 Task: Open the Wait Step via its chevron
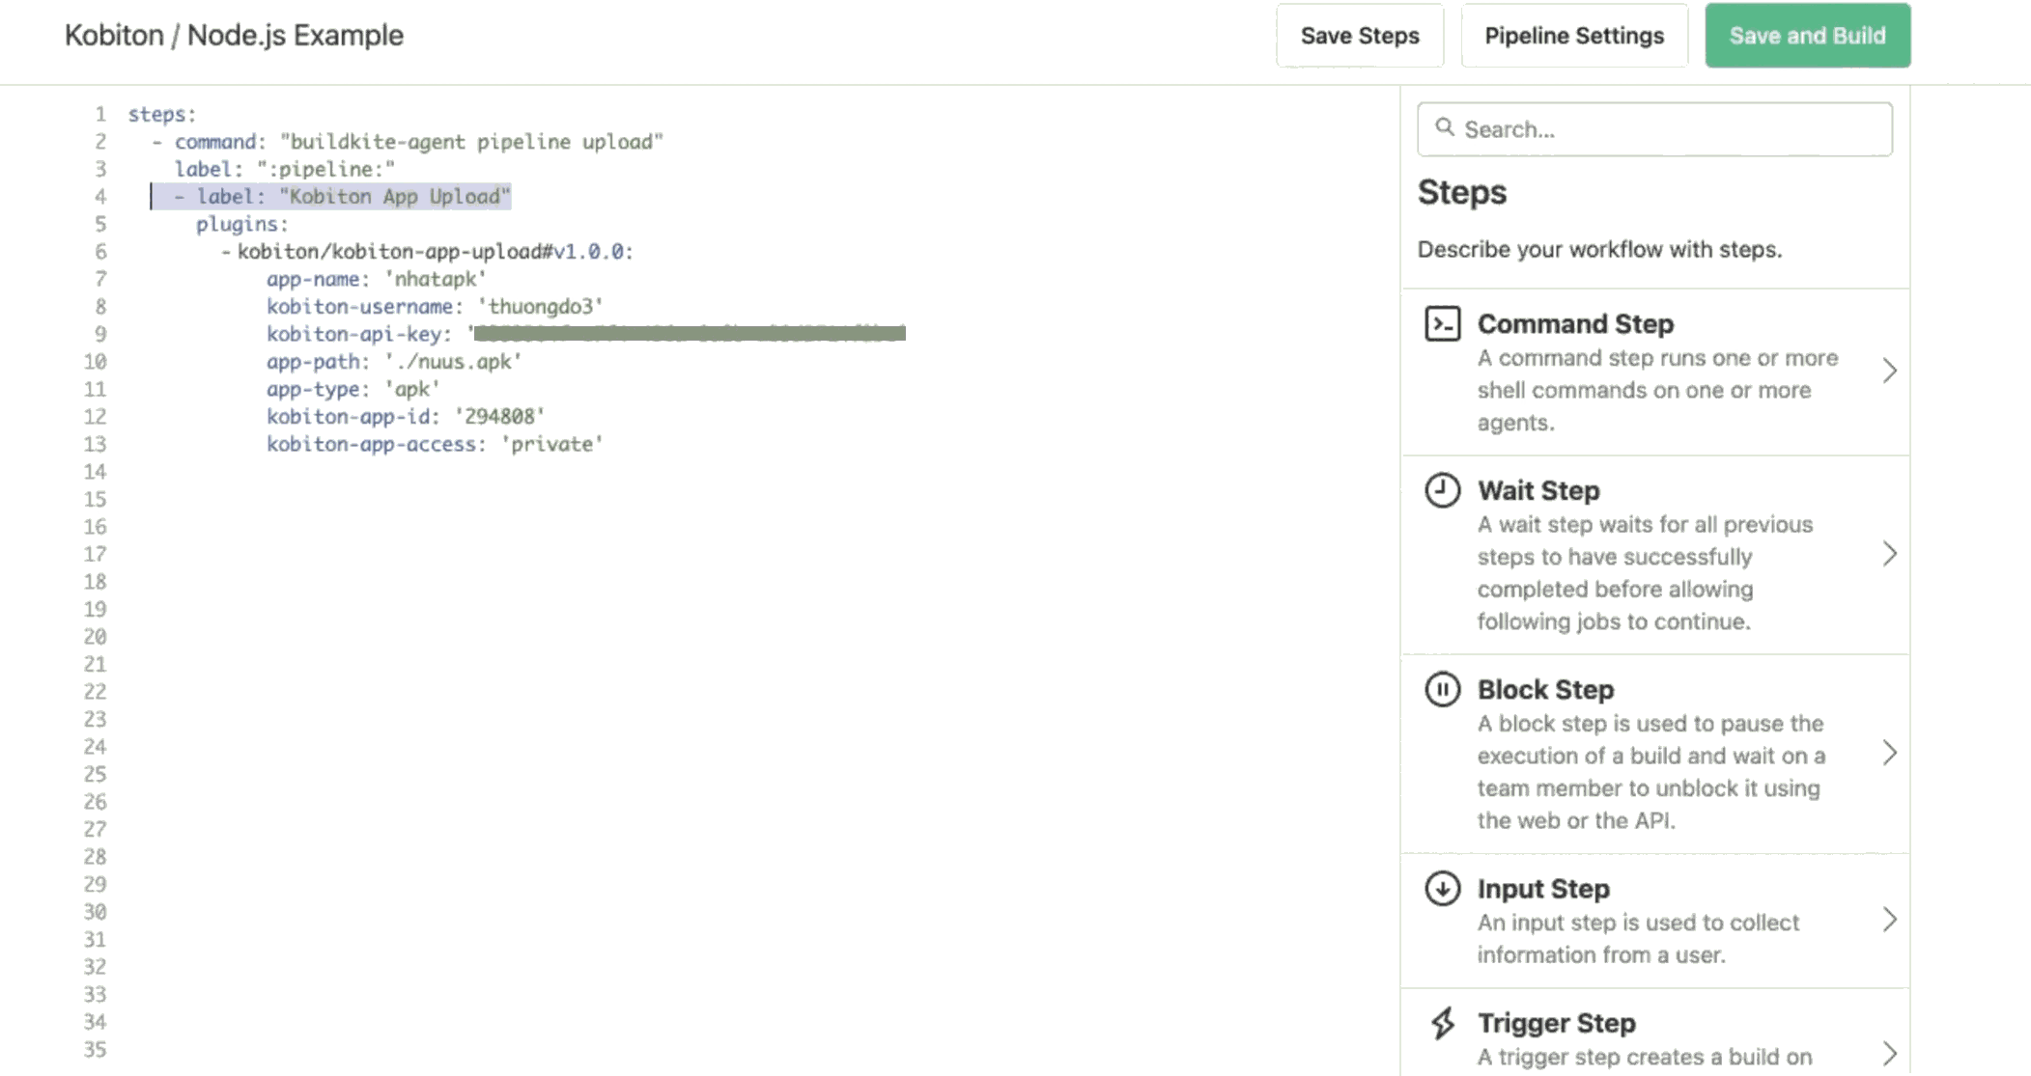coord(1891,553)
